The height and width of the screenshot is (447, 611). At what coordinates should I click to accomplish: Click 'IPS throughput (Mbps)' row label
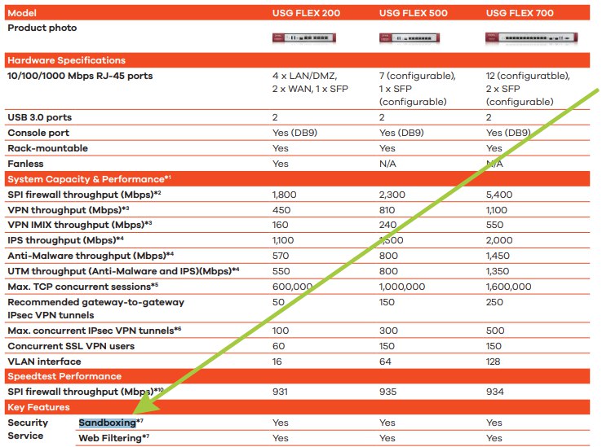click(65, 240)
